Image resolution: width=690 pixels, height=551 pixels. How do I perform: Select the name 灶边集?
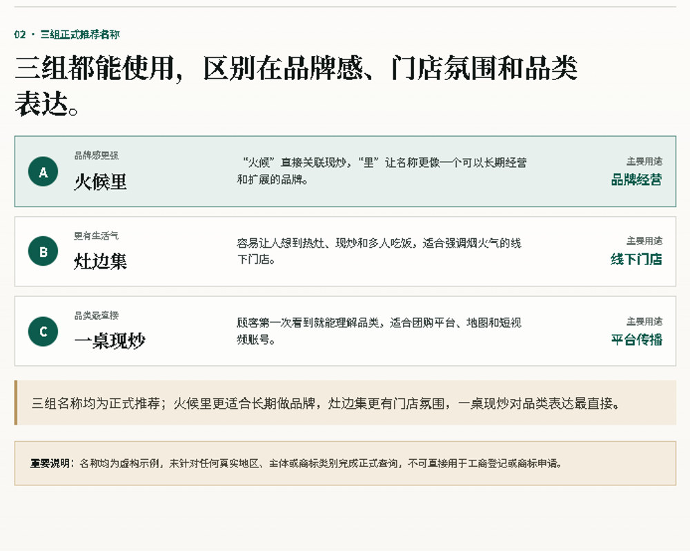[100, 261]
